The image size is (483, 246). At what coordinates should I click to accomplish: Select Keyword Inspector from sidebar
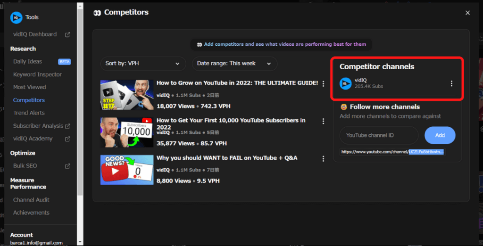(37, 74)
